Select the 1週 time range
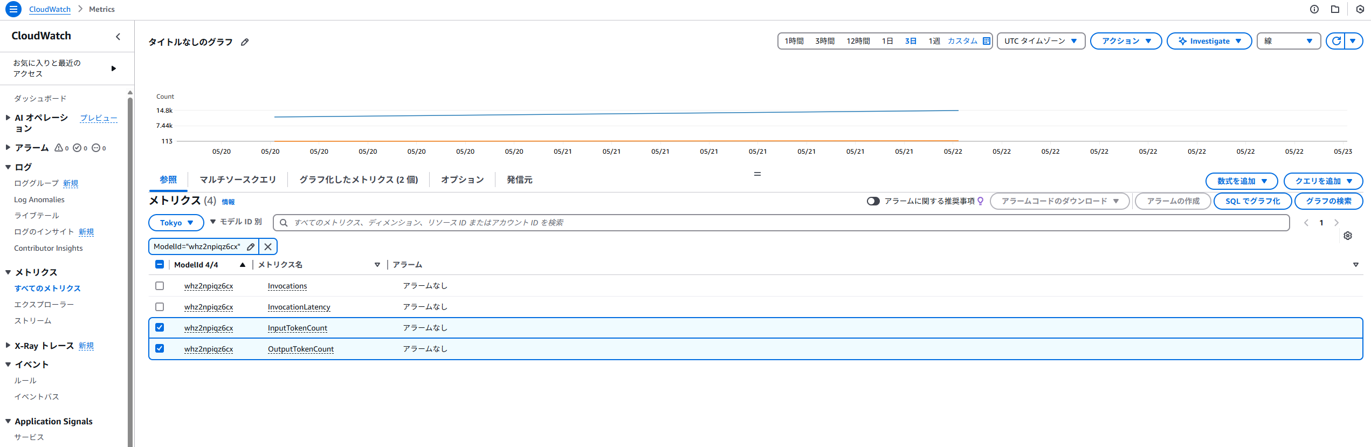 [934, 41]
